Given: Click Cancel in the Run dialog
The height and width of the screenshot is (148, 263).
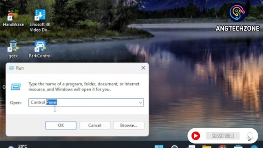Looking at the screenshot, I should [x=95, y=125].
